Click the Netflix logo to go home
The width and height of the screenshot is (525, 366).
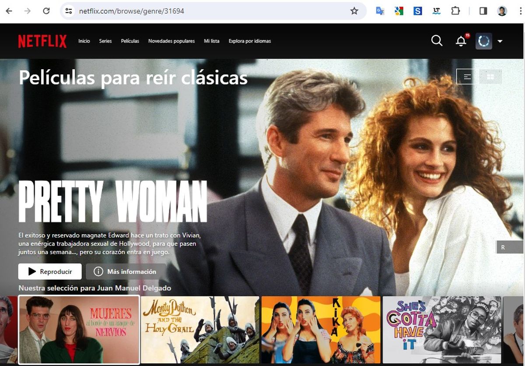point(42,41)
